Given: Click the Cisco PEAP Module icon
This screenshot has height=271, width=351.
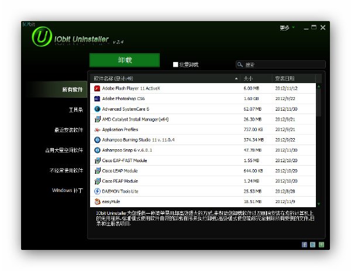Looking at the screenshot, I should [x=97, y=181].
